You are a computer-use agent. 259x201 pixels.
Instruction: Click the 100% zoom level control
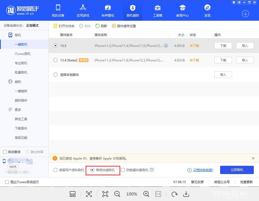click(131, 194)
